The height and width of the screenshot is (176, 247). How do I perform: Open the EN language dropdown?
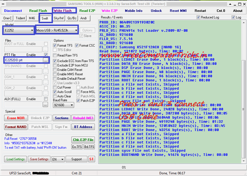coord(58,159)
